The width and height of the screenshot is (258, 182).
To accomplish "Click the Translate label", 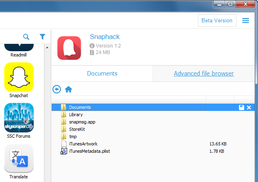I will coord(19,177).
